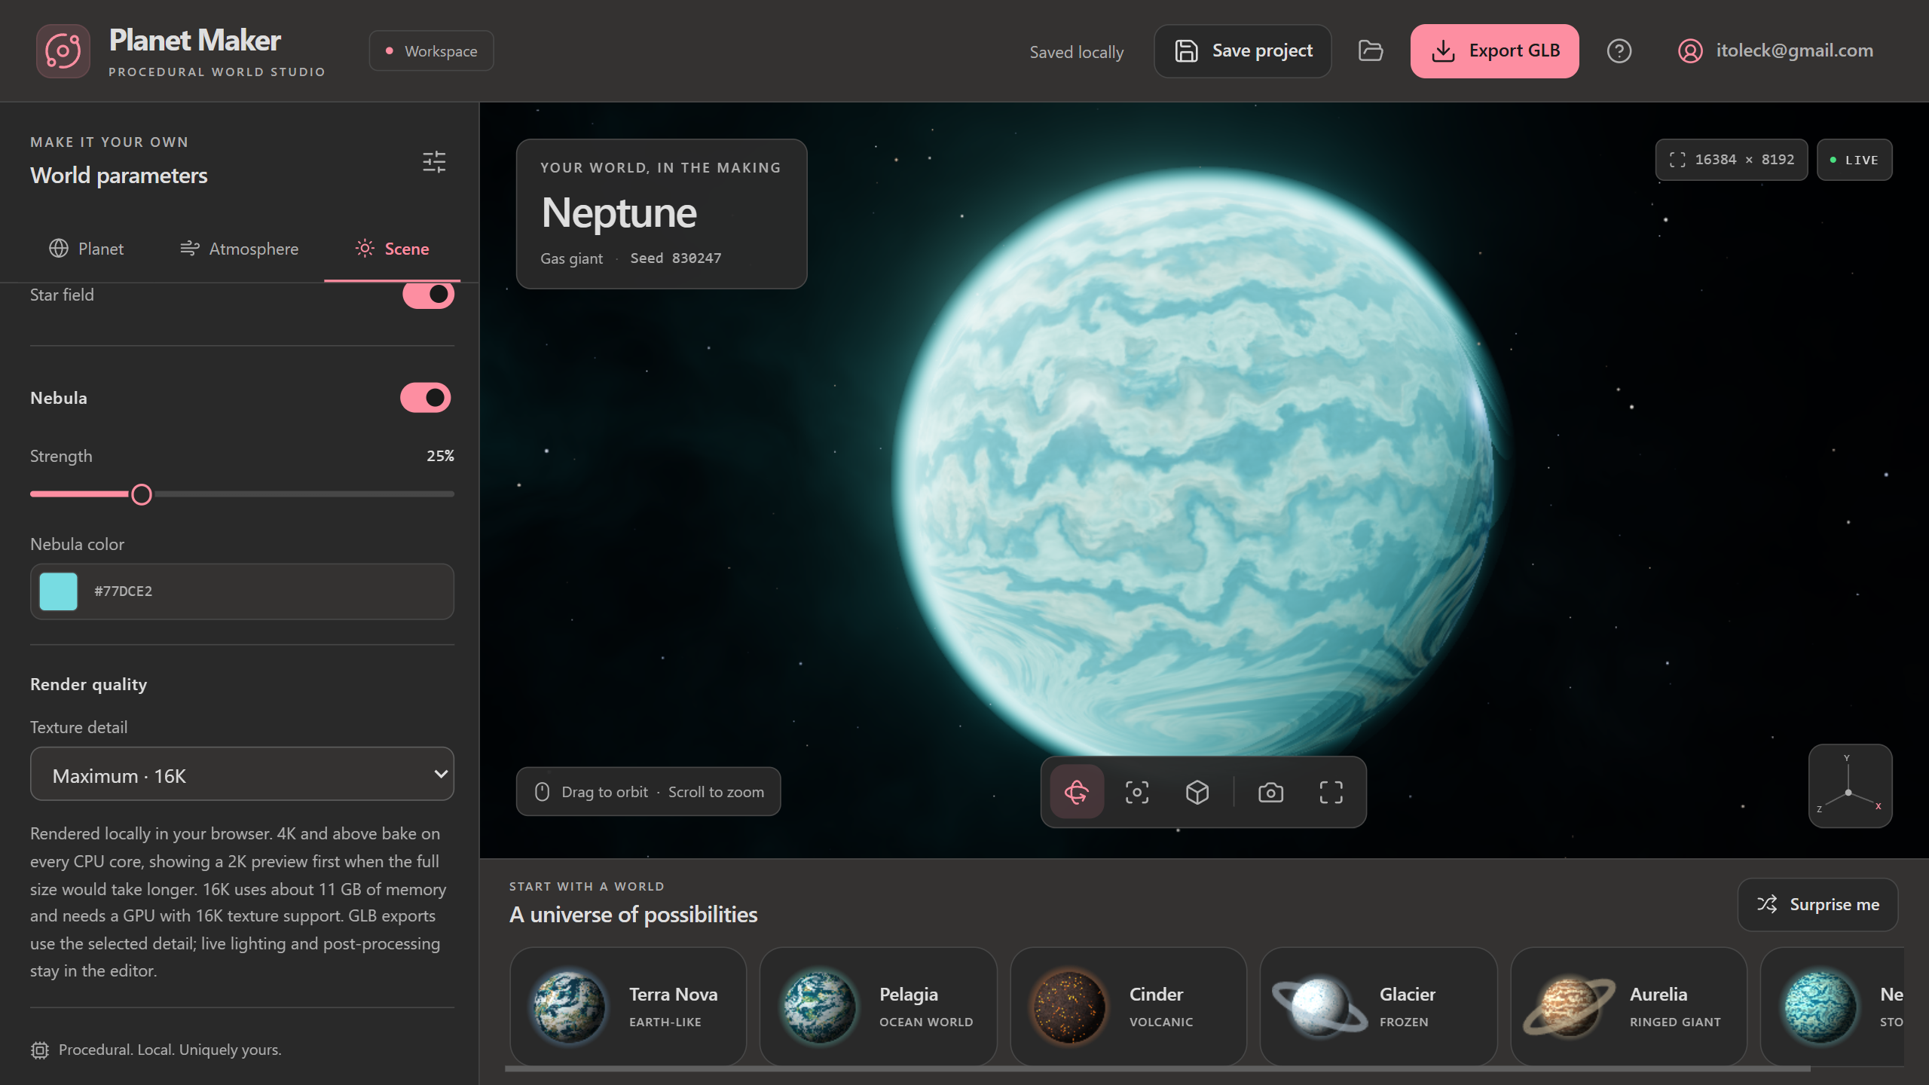Viewport: 1929px width, 1085px height.
Task: Open the help question mark icon
Action: click(1619, 51)
